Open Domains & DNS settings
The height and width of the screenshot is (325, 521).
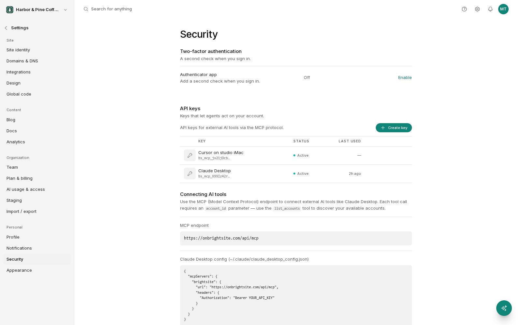pyautogui.click(x=37, y=61)
